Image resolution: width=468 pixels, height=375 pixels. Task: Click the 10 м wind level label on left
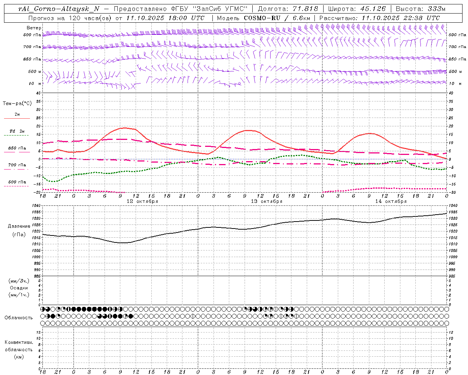35,83
